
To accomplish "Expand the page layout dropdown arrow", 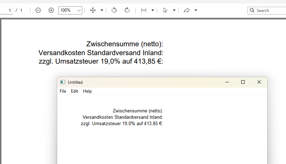I will click(153, 10).
